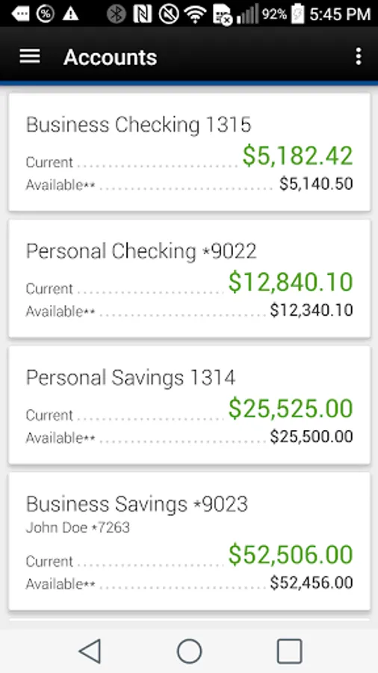Tap the Accounts title in header

tap(110, 57)
